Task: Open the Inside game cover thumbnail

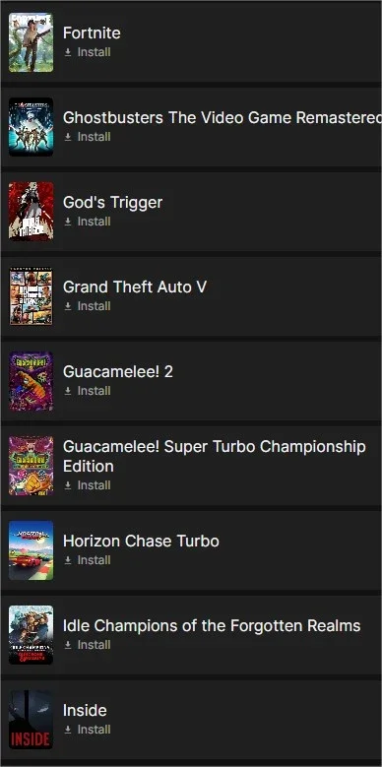Action: (x=31, y=720)
